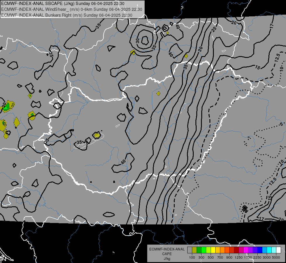
Task: Click the amber swatch above 700
Action: (218, 250)
